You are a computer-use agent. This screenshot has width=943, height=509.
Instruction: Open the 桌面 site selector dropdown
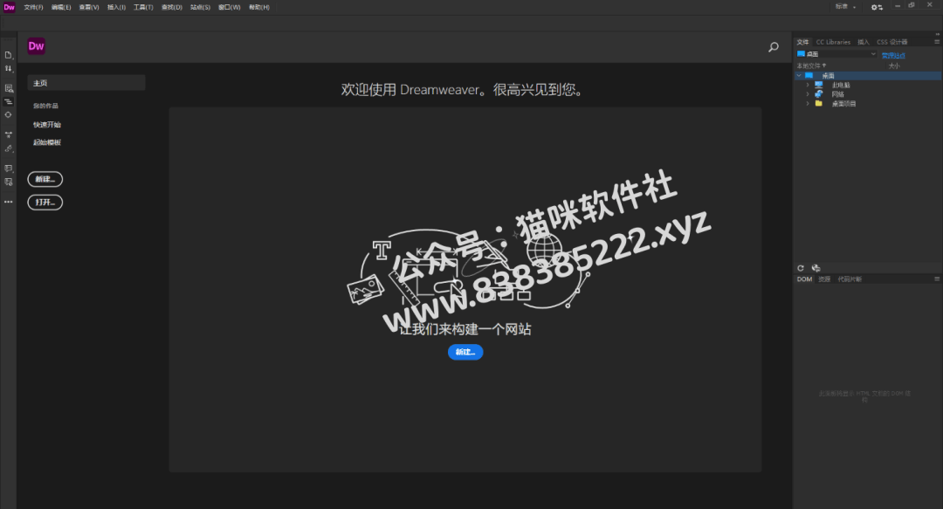pyautogui.click(x=836, y=54)
